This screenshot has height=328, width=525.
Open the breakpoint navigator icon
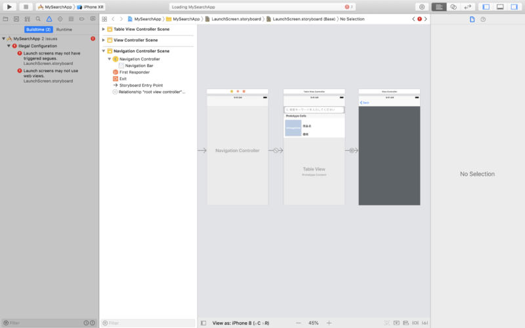click(81, 19)
